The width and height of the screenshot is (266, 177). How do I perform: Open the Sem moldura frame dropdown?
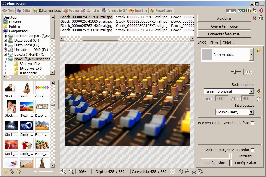[x=251, y=55]
